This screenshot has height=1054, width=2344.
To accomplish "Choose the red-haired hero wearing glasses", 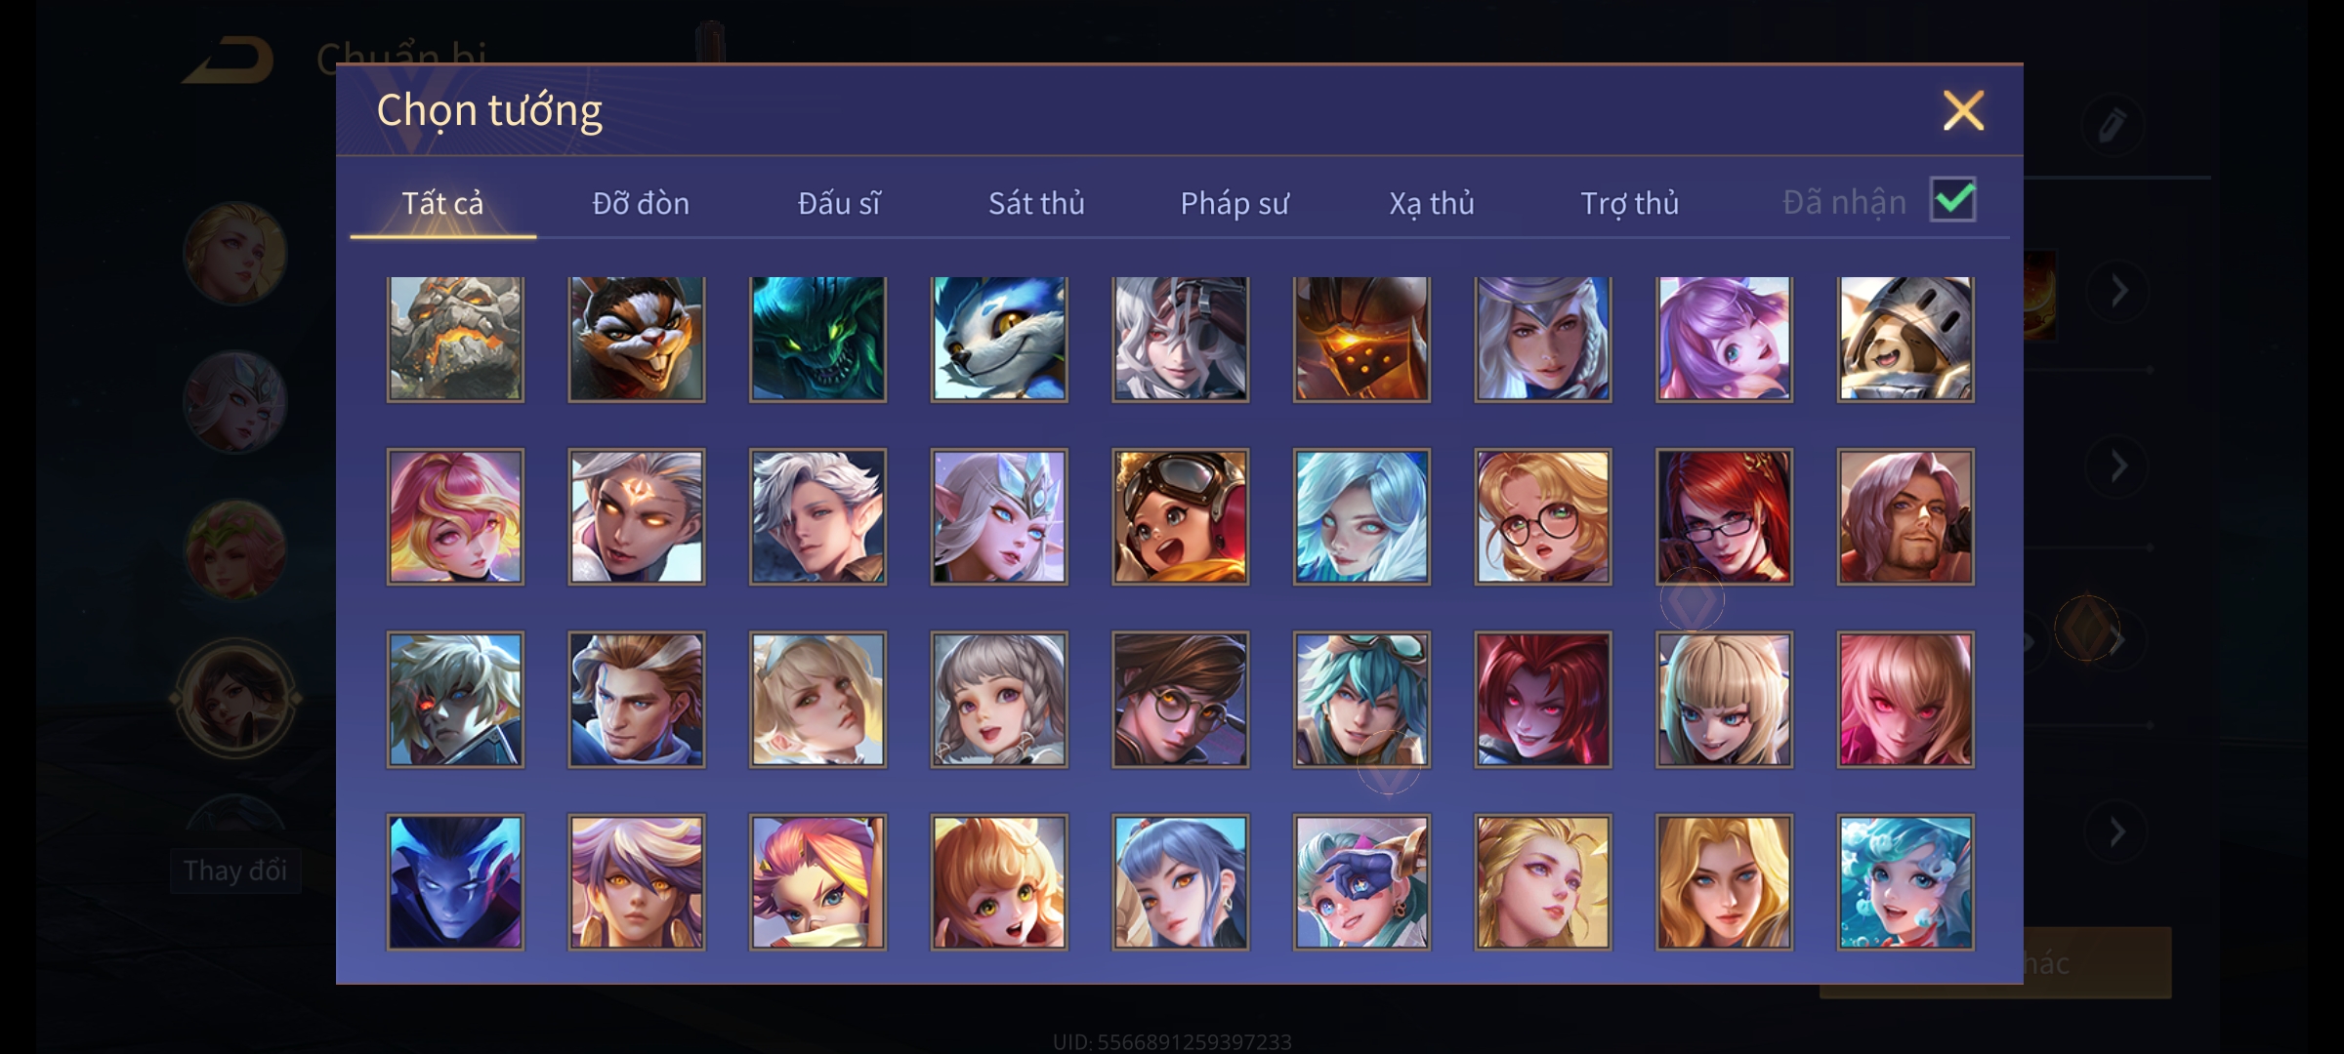I will (x=1724, y=517).
